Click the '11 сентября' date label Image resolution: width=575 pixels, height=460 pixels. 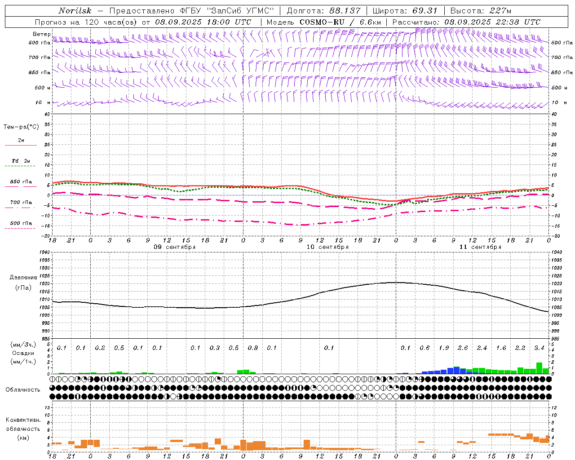(x=480, y=247)
